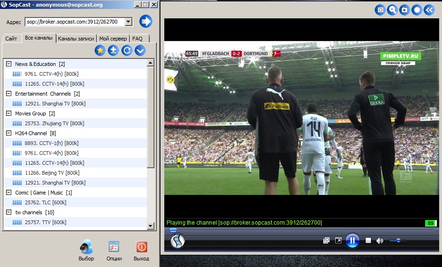This screenshot has width=442, height=267.
Task: Click the SopCast logo in player bar
Action: (x=177, y=241)
